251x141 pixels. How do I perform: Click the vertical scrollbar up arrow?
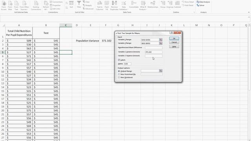(249, 25)
